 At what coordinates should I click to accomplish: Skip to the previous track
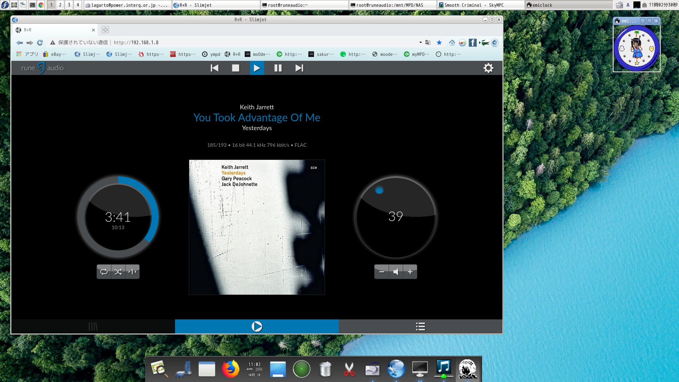214,68
